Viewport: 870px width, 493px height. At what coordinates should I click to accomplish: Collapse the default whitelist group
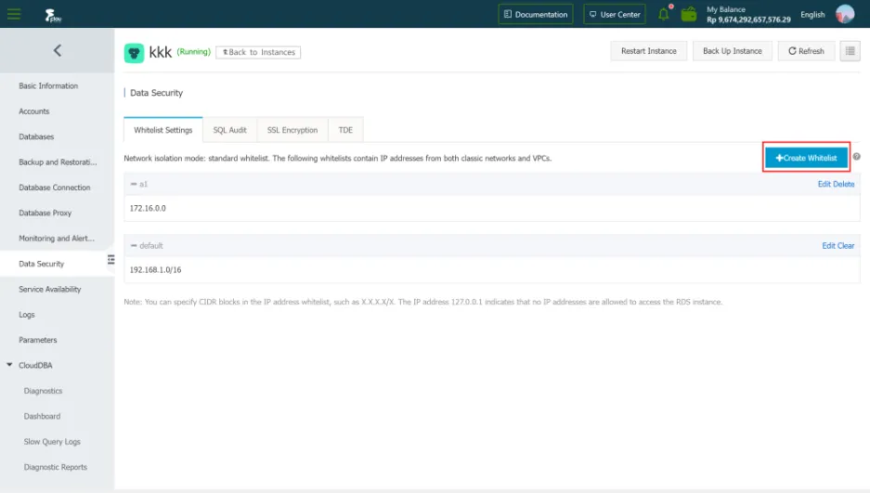click(134, 245)
